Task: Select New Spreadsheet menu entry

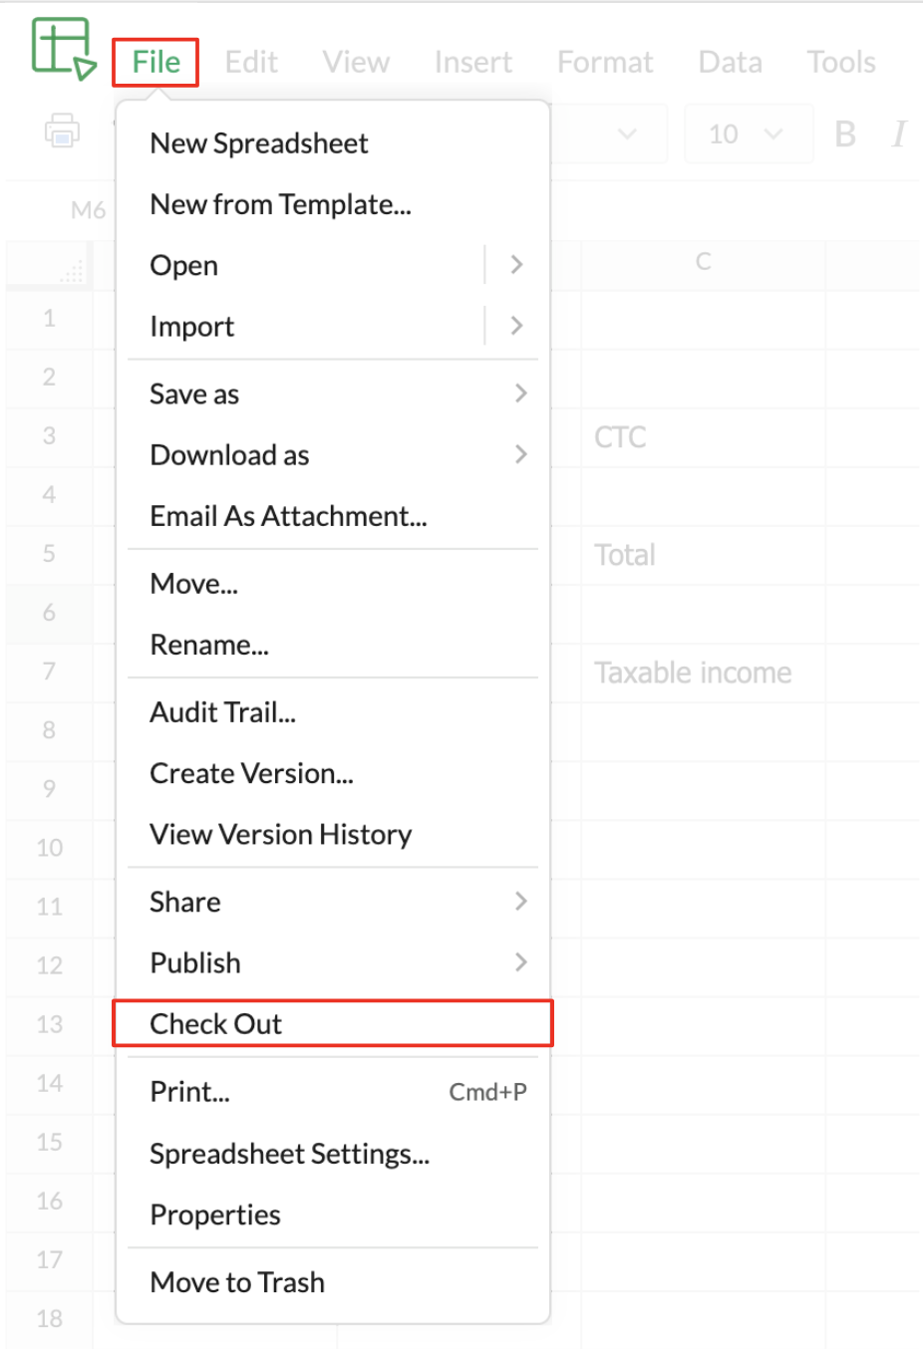Action: coord(259,143)
